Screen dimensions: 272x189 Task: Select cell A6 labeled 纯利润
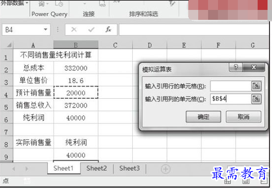[x=33, y=118]
